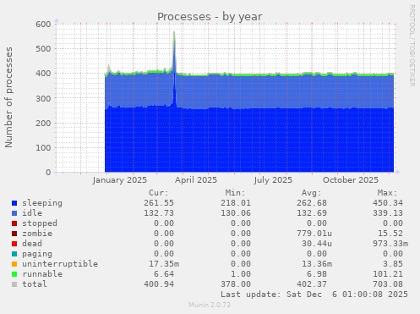Click the zombie legend color swatch
The width and height of the screenshot is (420, 314).
(14, 234)
